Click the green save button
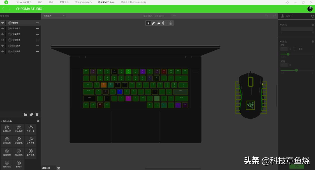Viewport: 315px width, 170px height. (x=297, y=166)
